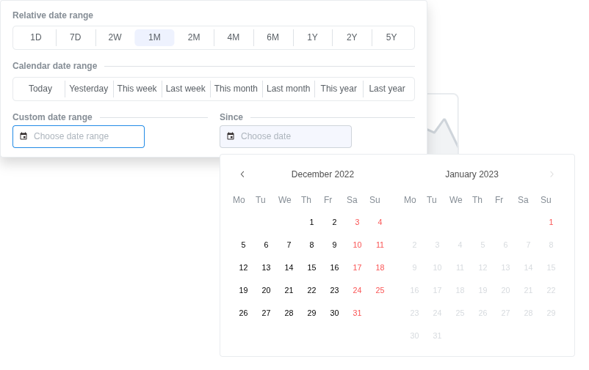
Task: Click calendar icon in Since date field
Action: click(x=231, y=136)
